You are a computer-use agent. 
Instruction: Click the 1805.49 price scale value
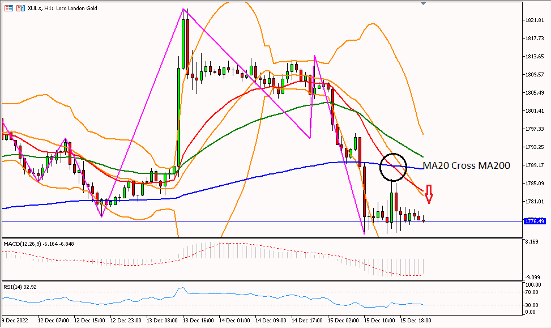click(x=535, y=93)
